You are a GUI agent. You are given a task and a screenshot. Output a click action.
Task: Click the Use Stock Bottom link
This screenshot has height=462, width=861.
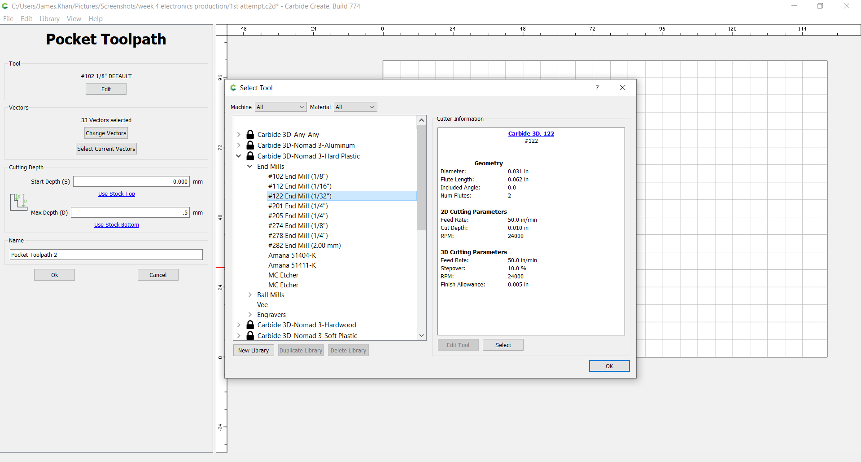pyautogui.click(x=117, y=224)
